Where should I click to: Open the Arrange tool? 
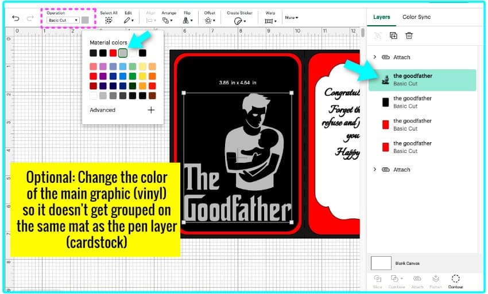[x=165, y=21]
